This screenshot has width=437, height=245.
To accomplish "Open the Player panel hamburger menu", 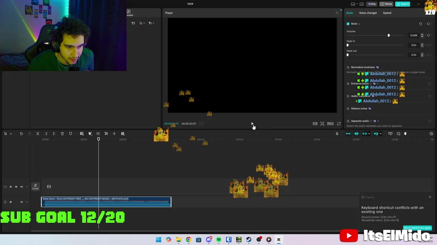I will pyautogui.click(x=337, y=13).
